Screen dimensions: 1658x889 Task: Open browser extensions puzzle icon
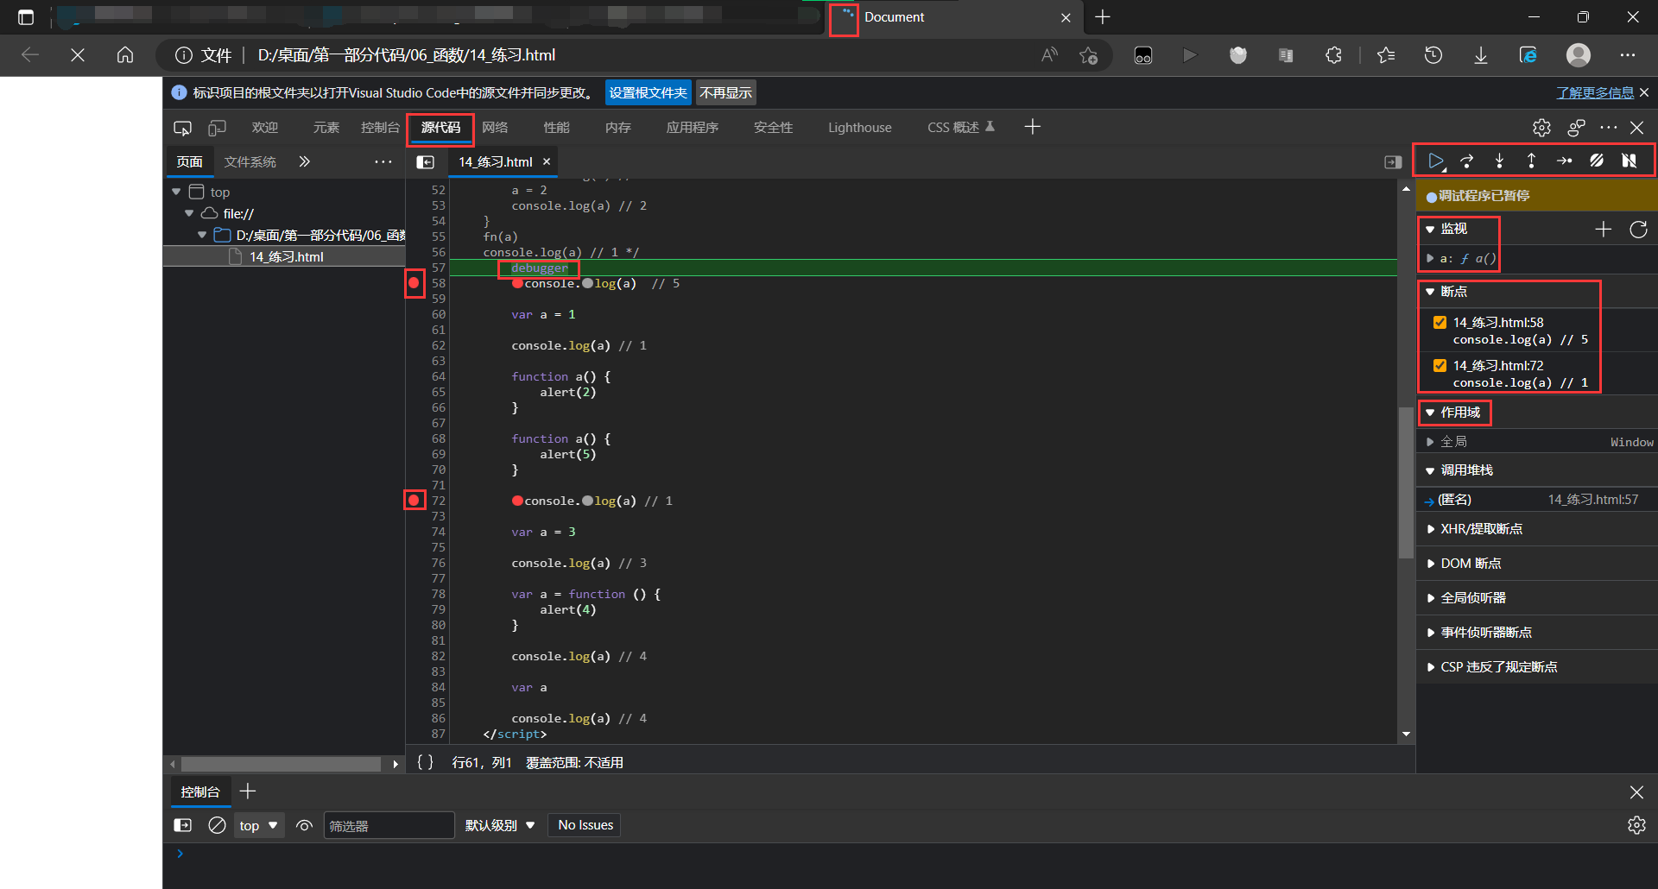[x=1333, y=55]
